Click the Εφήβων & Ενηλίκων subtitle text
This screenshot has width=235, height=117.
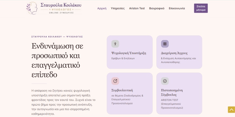(123, 58)
